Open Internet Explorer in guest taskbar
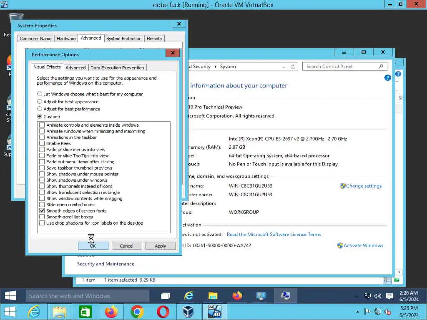 (189, 295)
